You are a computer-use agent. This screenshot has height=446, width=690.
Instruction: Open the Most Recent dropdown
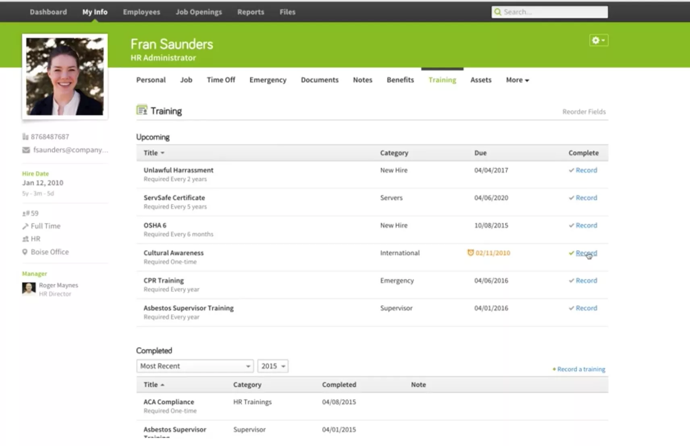[x=195, y=366]
